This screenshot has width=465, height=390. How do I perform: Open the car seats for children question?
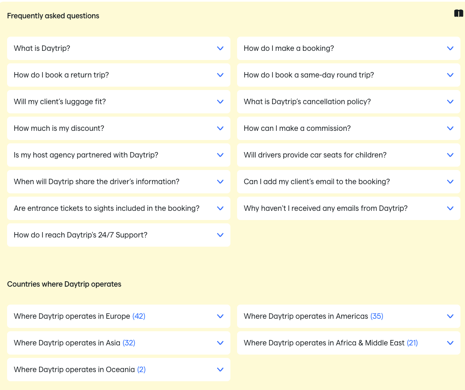pyautogui.click(x=348, y=155)
